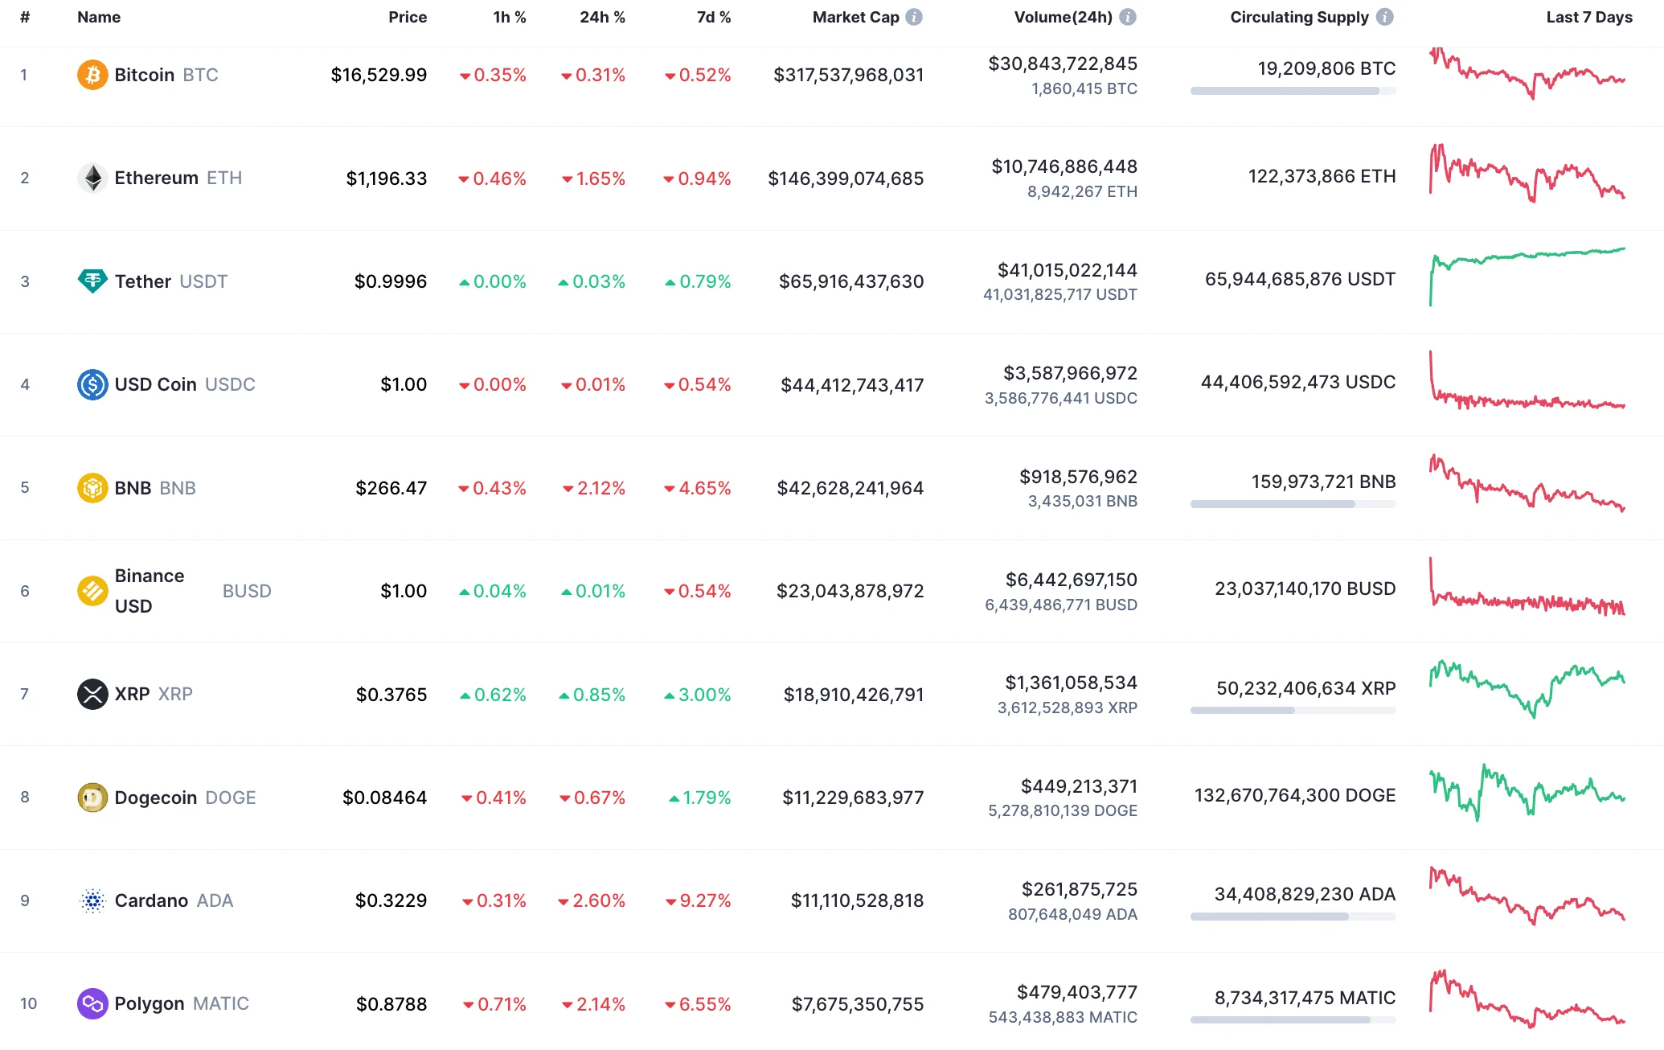Screen dimensions: 1664x1050
Task: Click the BNB logo icon
Action: point(93,487)
